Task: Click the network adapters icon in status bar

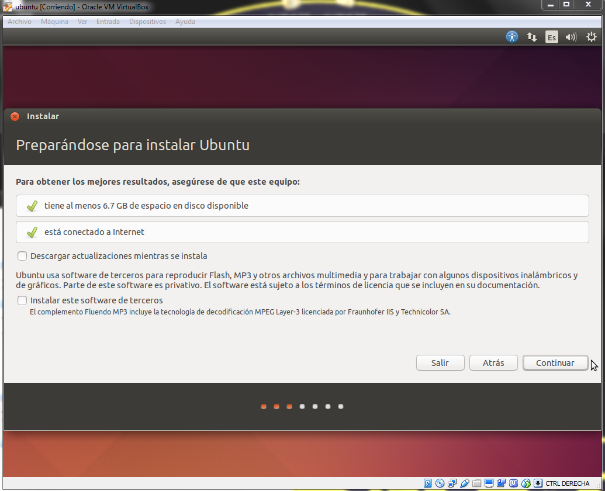Action: coord(452,483)
